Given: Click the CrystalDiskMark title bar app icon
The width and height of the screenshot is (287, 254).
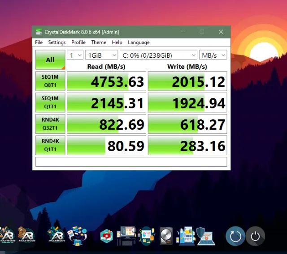Looking at the screenshot, I should [x=39, y=32].
